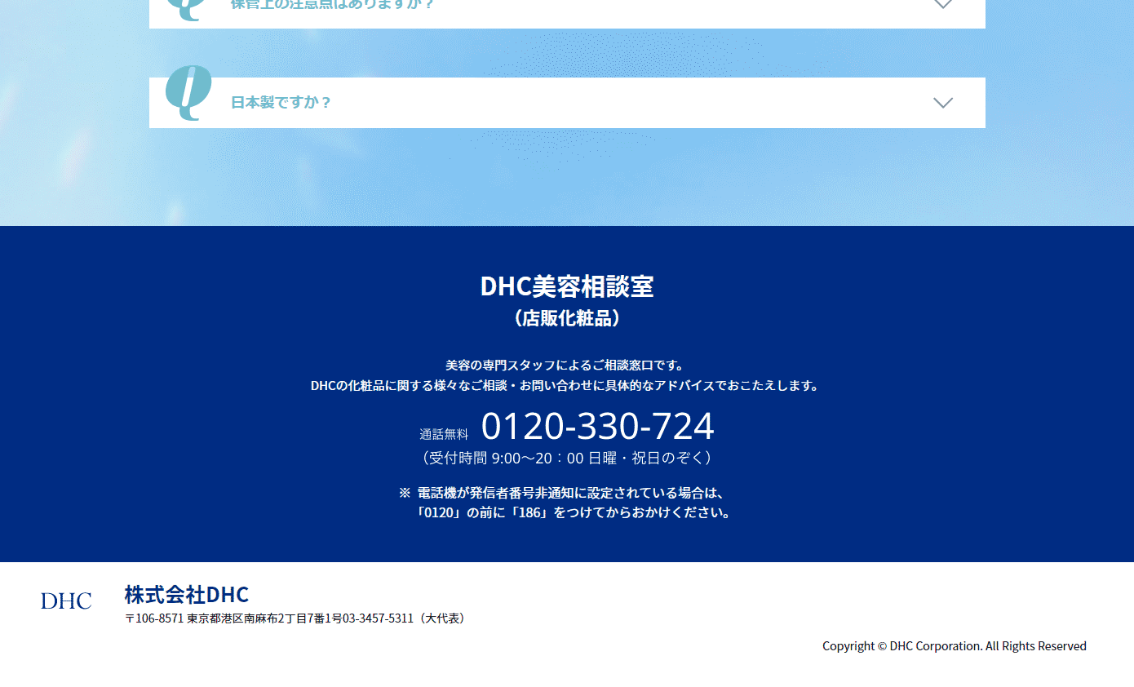This screenshot has width=1134, height=687.
Task: Expand the 保管上の注意点 question chevron
Action: (x=943, y=3)
